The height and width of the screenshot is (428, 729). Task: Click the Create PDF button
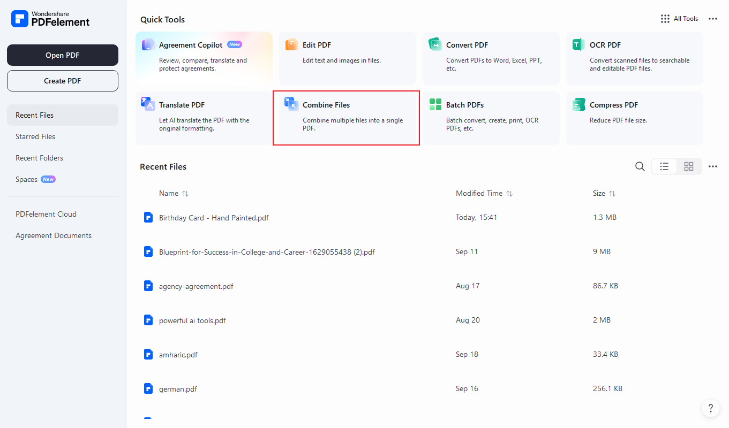coord(63,81)
